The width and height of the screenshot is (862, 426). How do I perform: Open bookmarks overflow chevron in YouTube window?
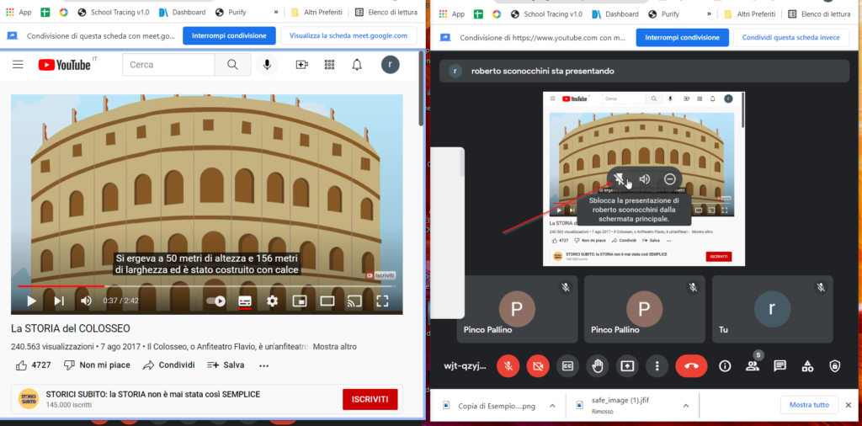point(276,12)
